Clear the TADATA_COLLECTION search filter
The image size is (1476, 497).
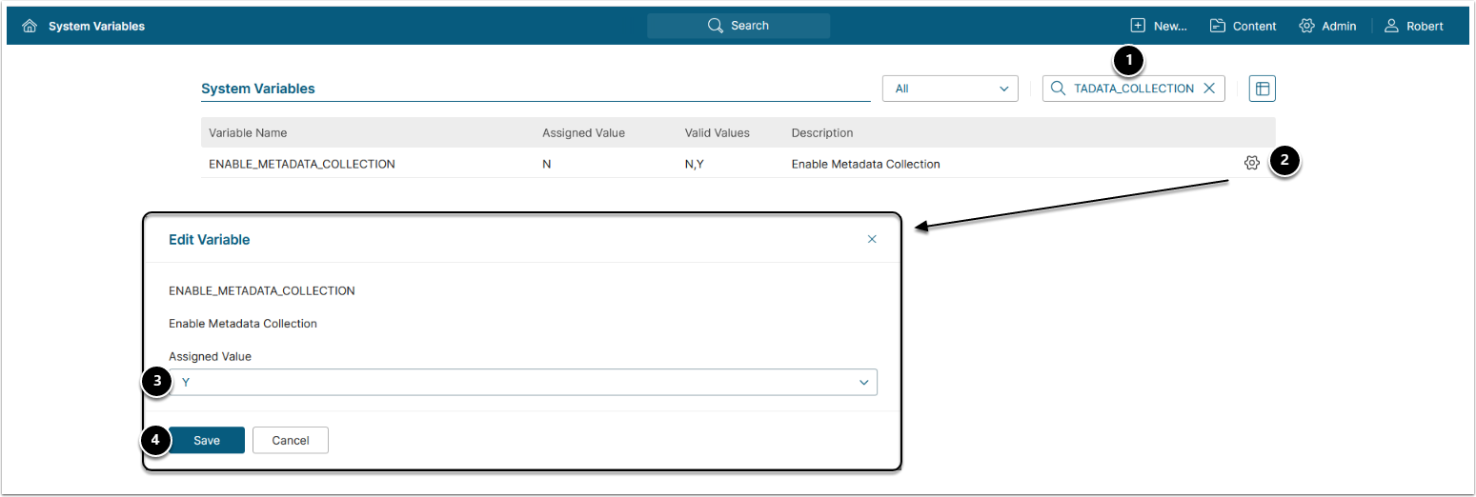[1209, 89]
